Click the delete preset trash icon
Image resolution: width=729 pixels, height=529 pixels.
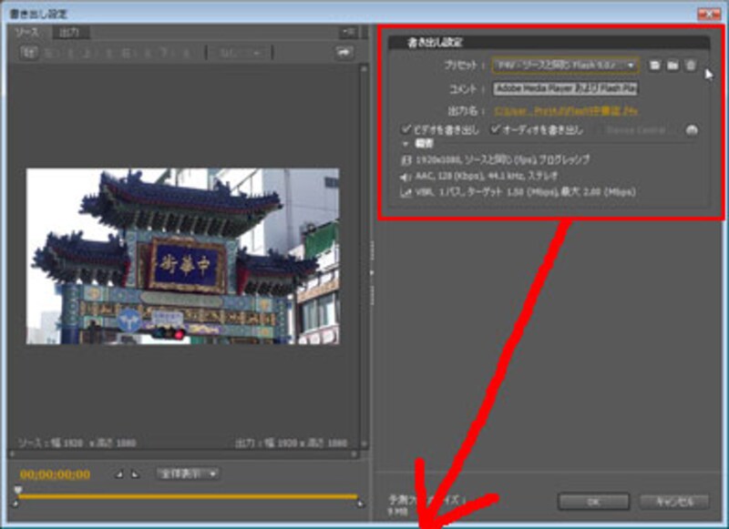[690, 66]
